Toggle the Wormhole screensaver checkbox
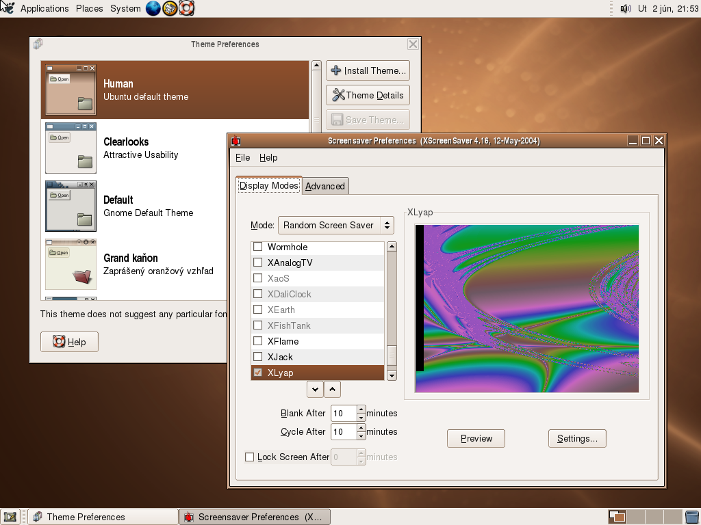 (258, 247)
